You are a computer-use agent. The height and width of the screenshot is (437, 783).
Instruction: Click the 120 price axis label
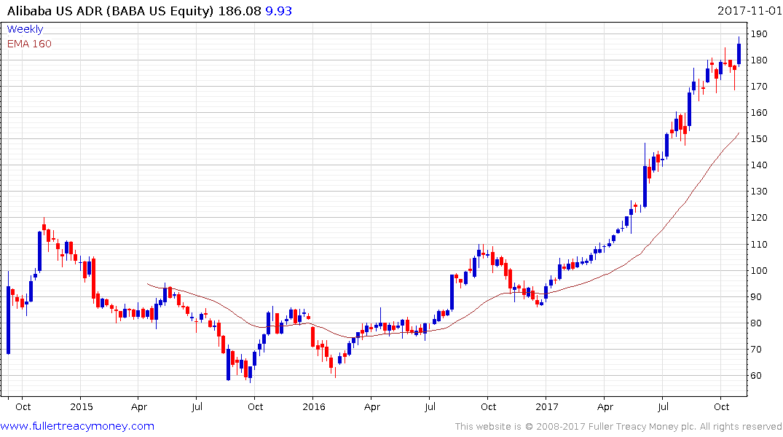tap(759, 218)
